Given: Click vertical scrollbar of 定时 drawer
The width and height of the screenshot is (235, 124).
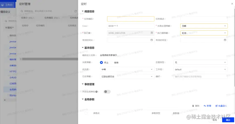Looking at the screenshot, I should 234,47.
